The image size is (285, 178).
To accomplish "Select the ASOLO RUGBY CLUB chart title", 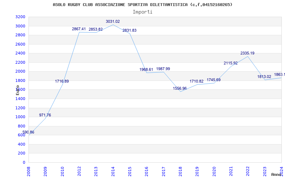I will (x=142, y=5).
